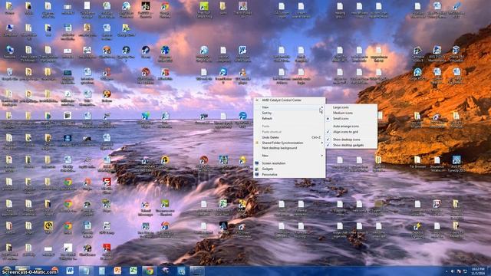Image resolution: width=491 pixels, height=276 pixels.
Task: Select Small icons view option
Action: click(x=351, y=119)
